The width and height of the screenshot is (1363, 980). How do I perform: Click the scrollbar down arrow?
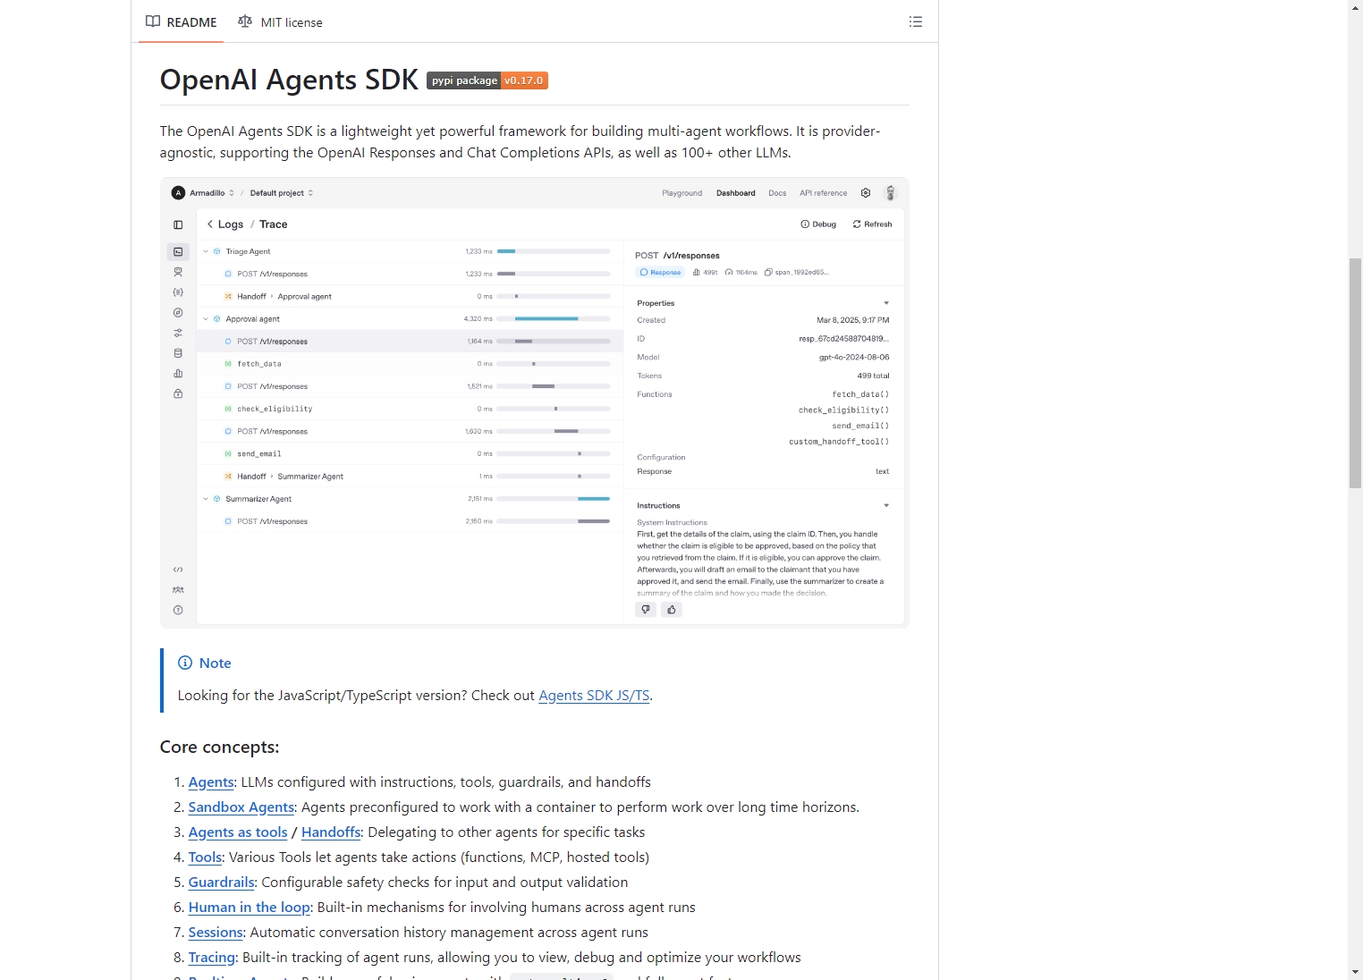click(x=1355, y=972)
